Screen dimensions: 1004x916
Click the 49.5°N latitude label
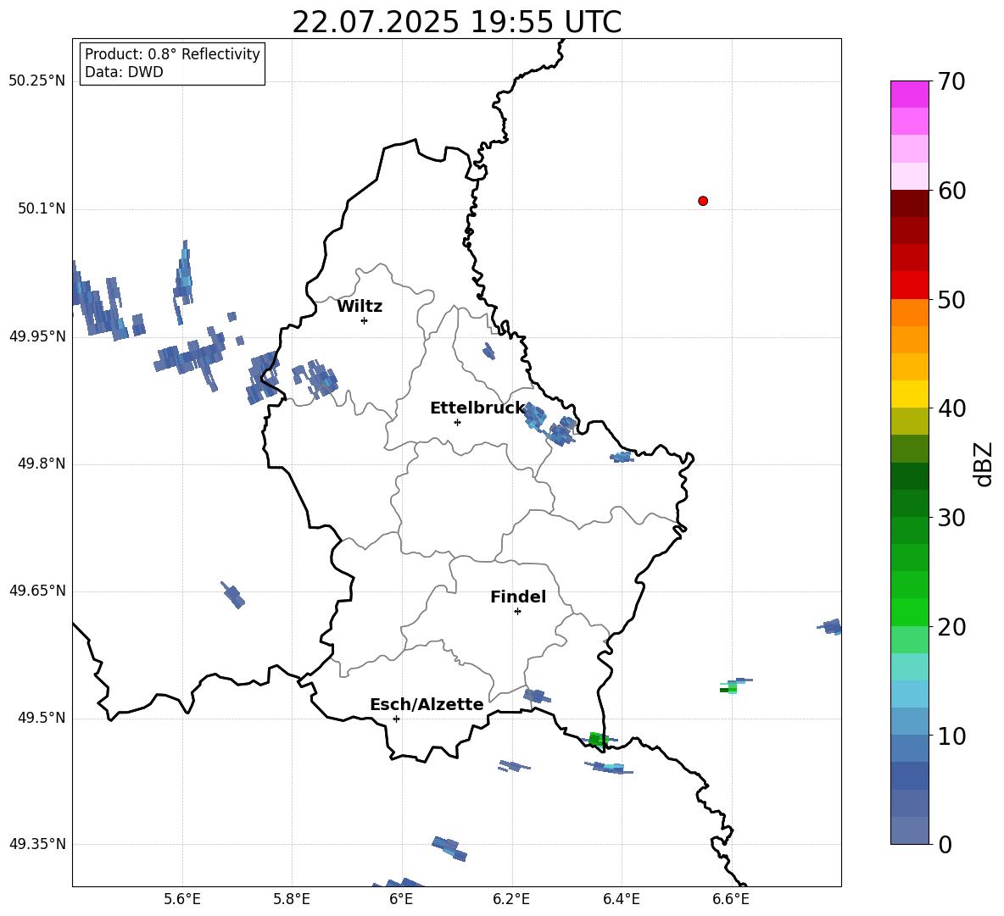pos(41,718)
